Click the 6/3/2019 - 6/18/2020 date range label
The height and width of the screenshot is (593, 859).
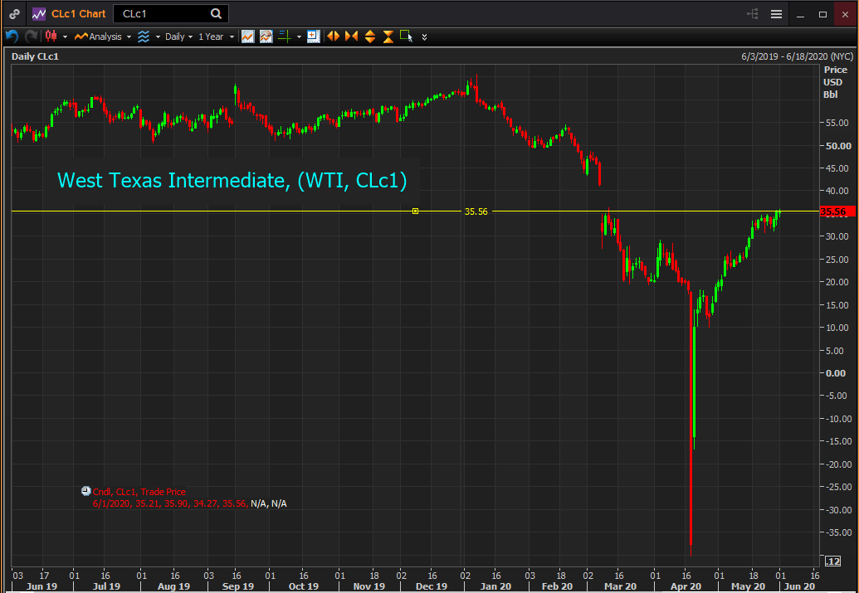pyautogui.click(x=797, y=56)
